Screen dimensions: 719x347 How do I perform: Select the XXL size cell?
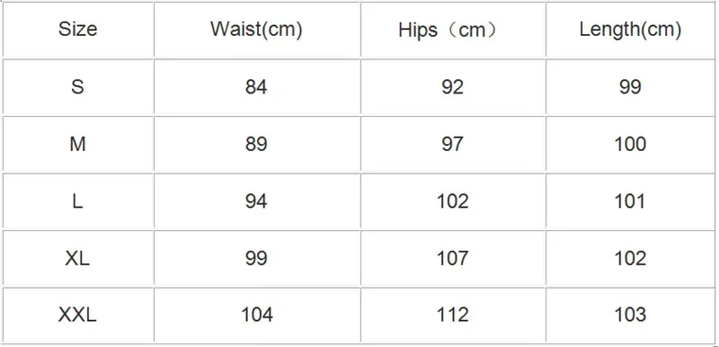[x=77, y=315]
